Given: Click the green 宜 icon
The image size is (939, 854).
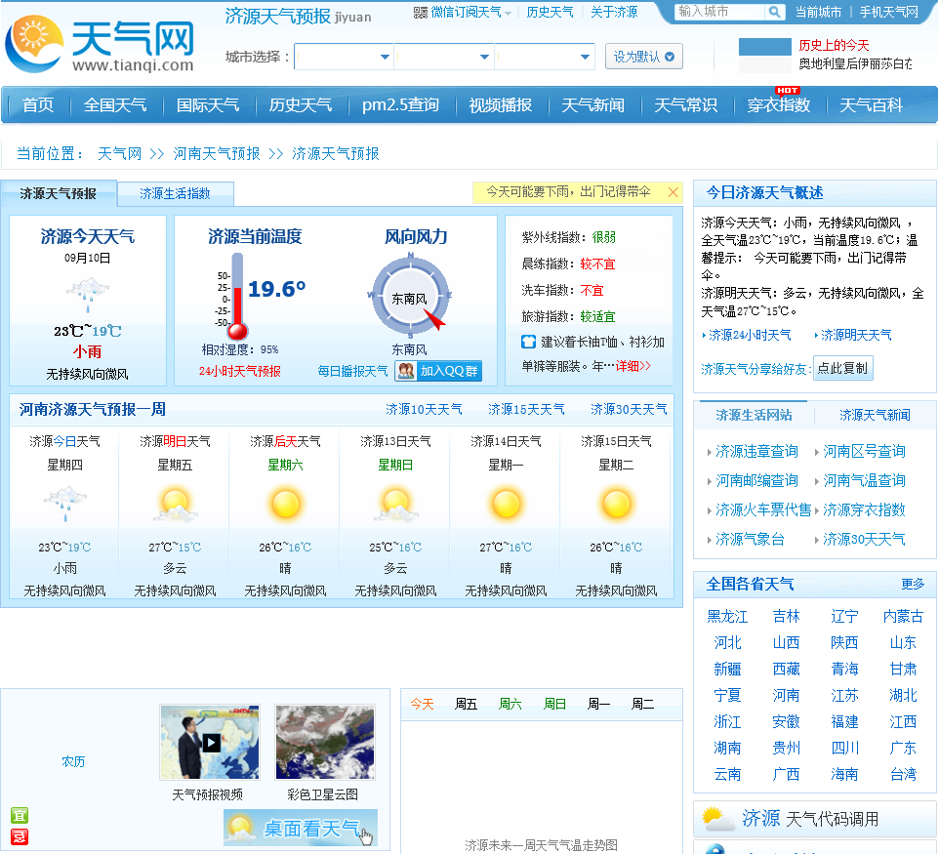Looking at the screenshot, I should tap(19, 815).
